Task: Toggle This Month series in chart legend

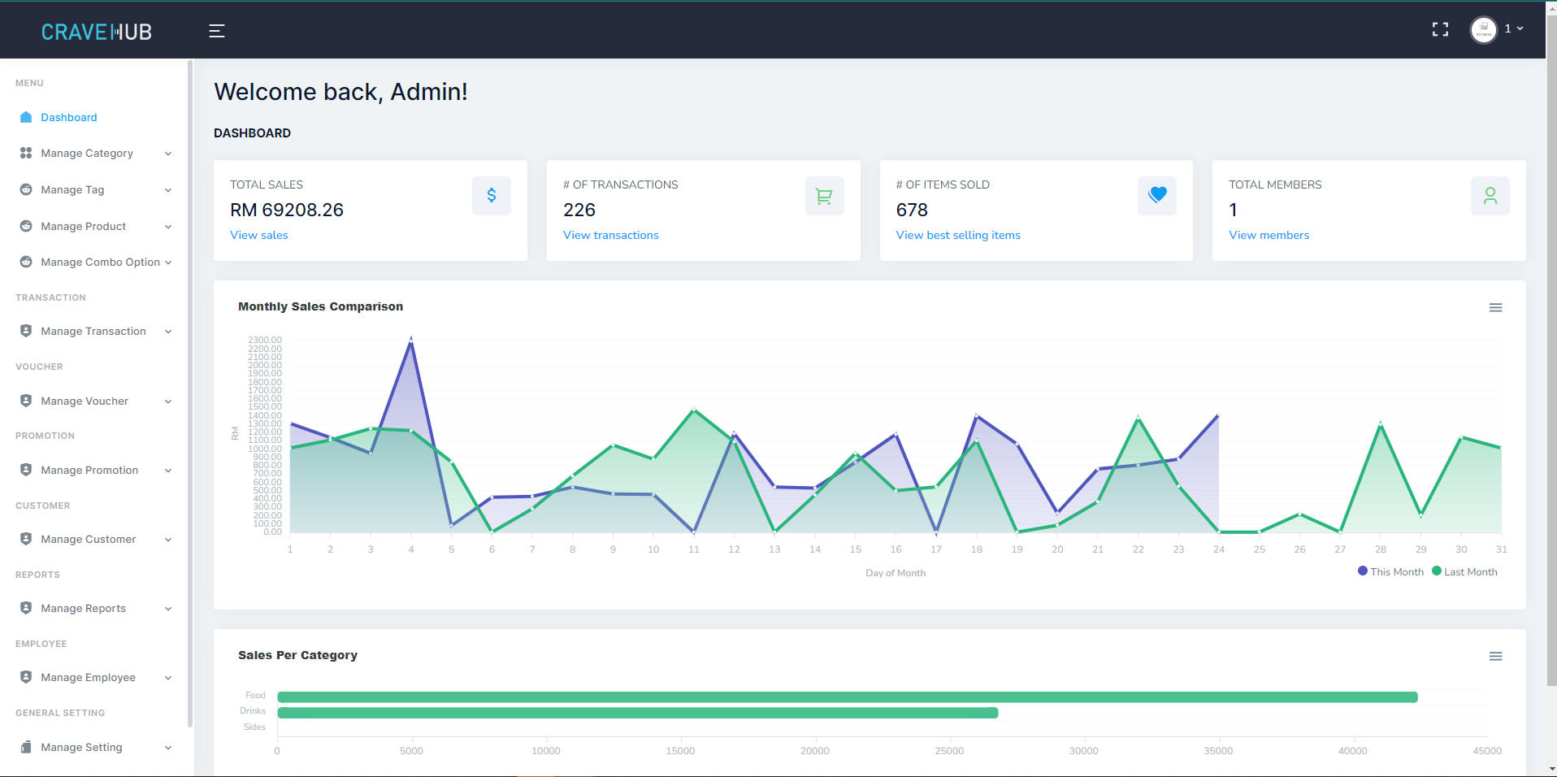Action: tap(1390, 571)
